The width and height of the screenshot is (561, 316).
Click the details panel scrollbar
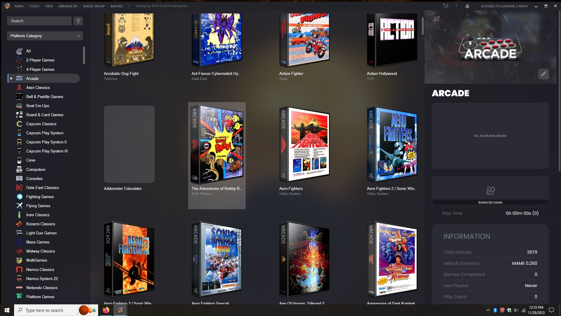[559, 91]
